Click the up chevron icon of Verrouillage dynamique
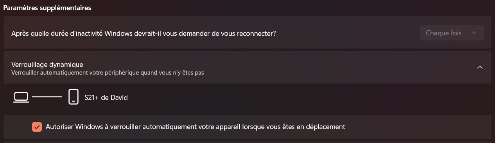 pos(480,67)
